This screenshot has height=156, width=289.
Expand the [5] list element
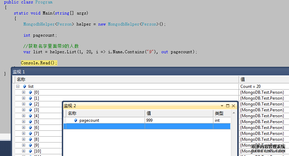pyautogui.click(x=23, y=122)
